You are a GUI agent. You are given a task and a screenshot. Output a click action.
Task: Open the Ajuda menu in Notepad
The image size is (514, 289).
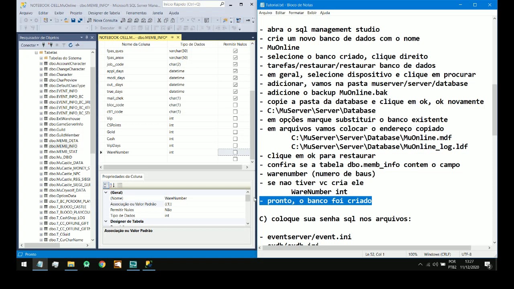click(325, 13)
